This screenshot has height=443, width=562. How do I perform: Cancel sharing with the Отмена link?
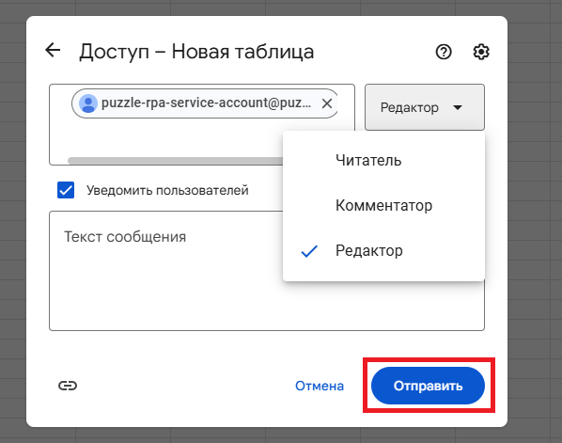(320, 386)
